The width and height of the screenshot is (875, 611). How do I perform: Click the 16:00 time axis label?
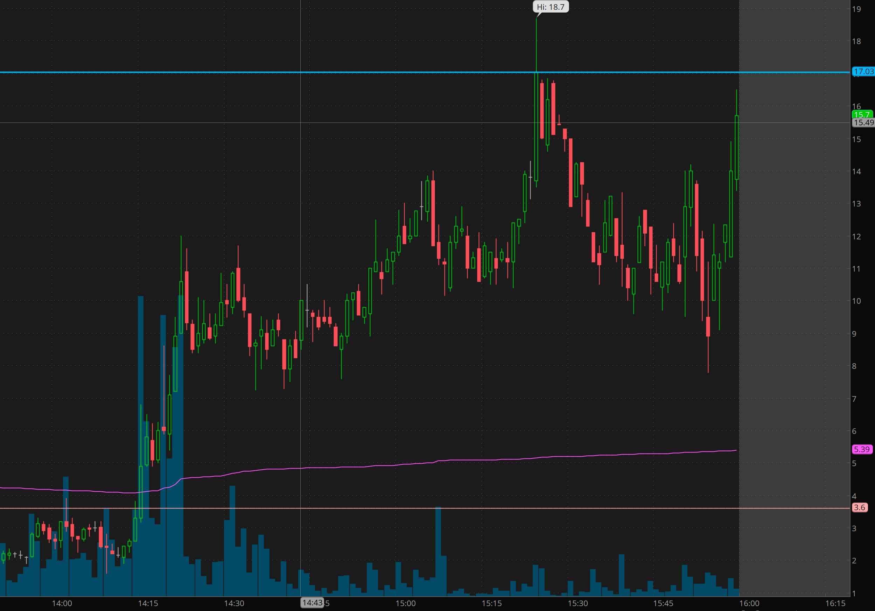tap(749, 603)
